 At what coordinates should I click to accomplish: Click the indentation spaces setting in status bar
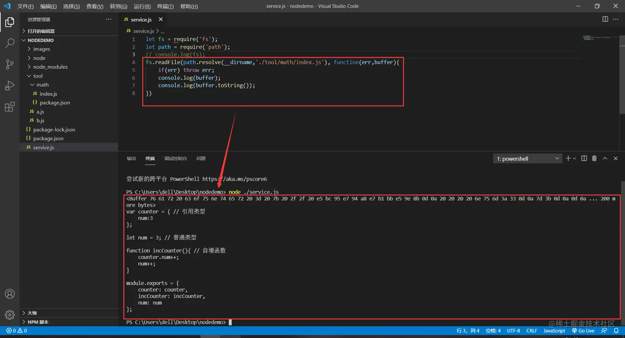[493, 331]
